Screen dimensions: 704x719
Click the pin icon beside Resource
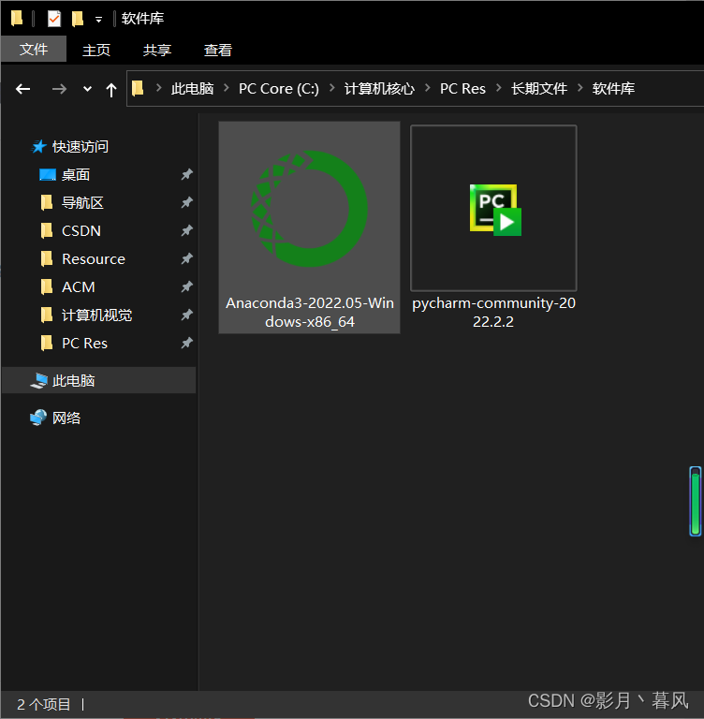186,258
